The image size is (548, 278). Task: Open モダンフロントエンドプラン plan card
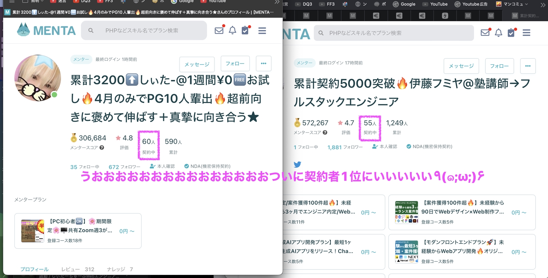click(x=462, y=252)
